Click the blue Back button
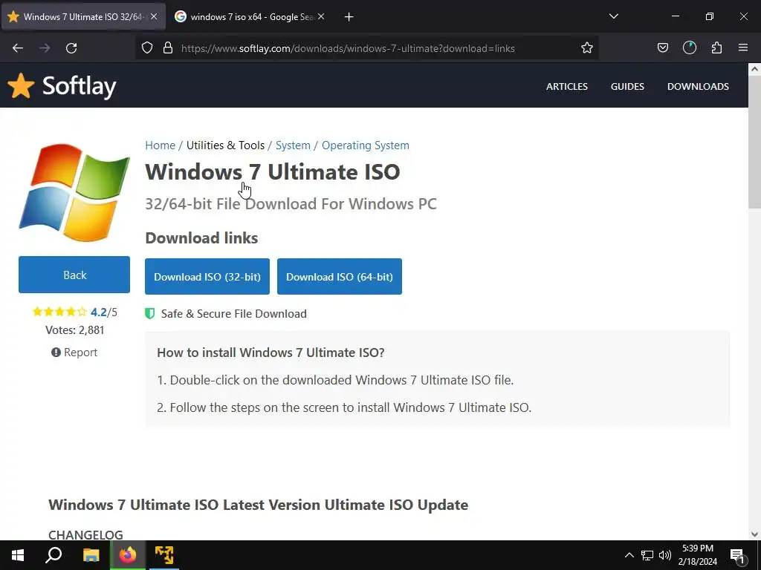761x570 pixels. (74, 275)
